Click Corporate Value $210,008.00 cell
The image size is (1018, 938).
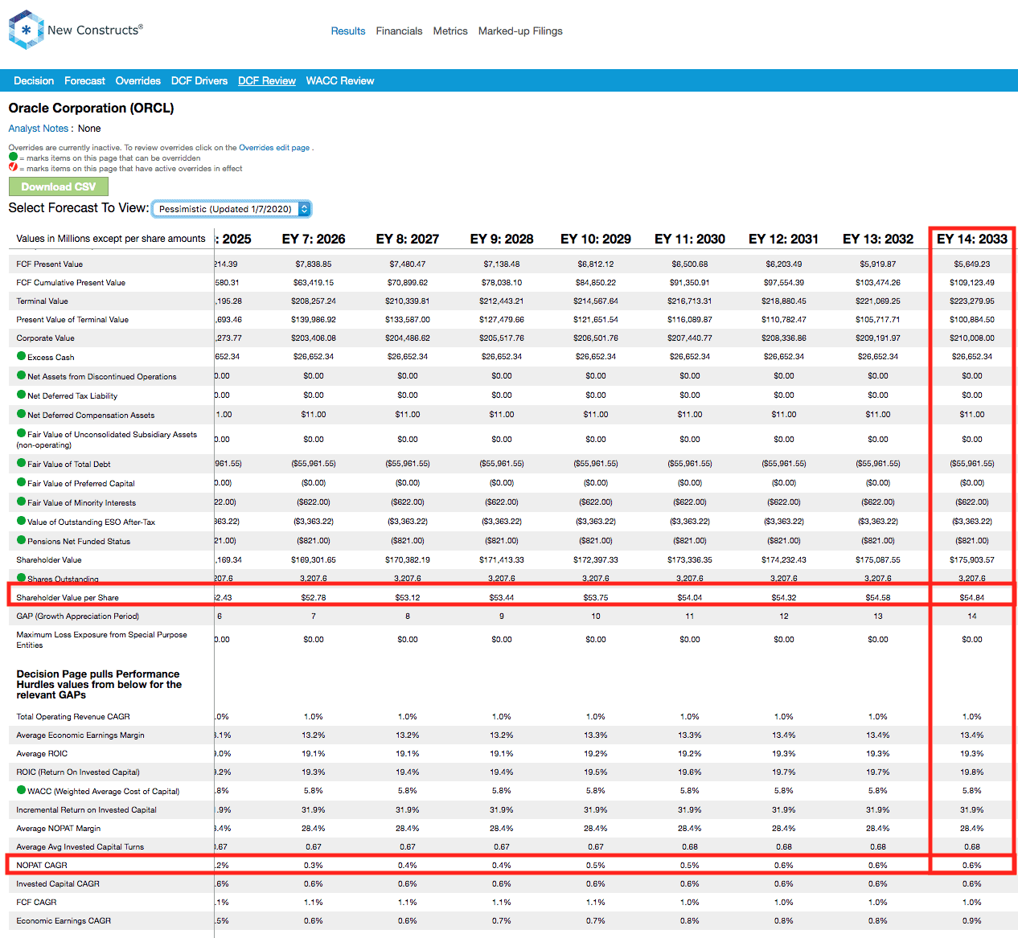tap(971, 338)
